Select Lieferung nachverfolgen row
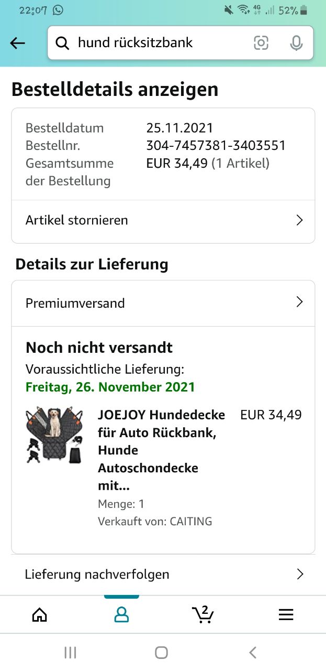The width and height of the screenshot is (326, 671). click(x=157, y=575)
